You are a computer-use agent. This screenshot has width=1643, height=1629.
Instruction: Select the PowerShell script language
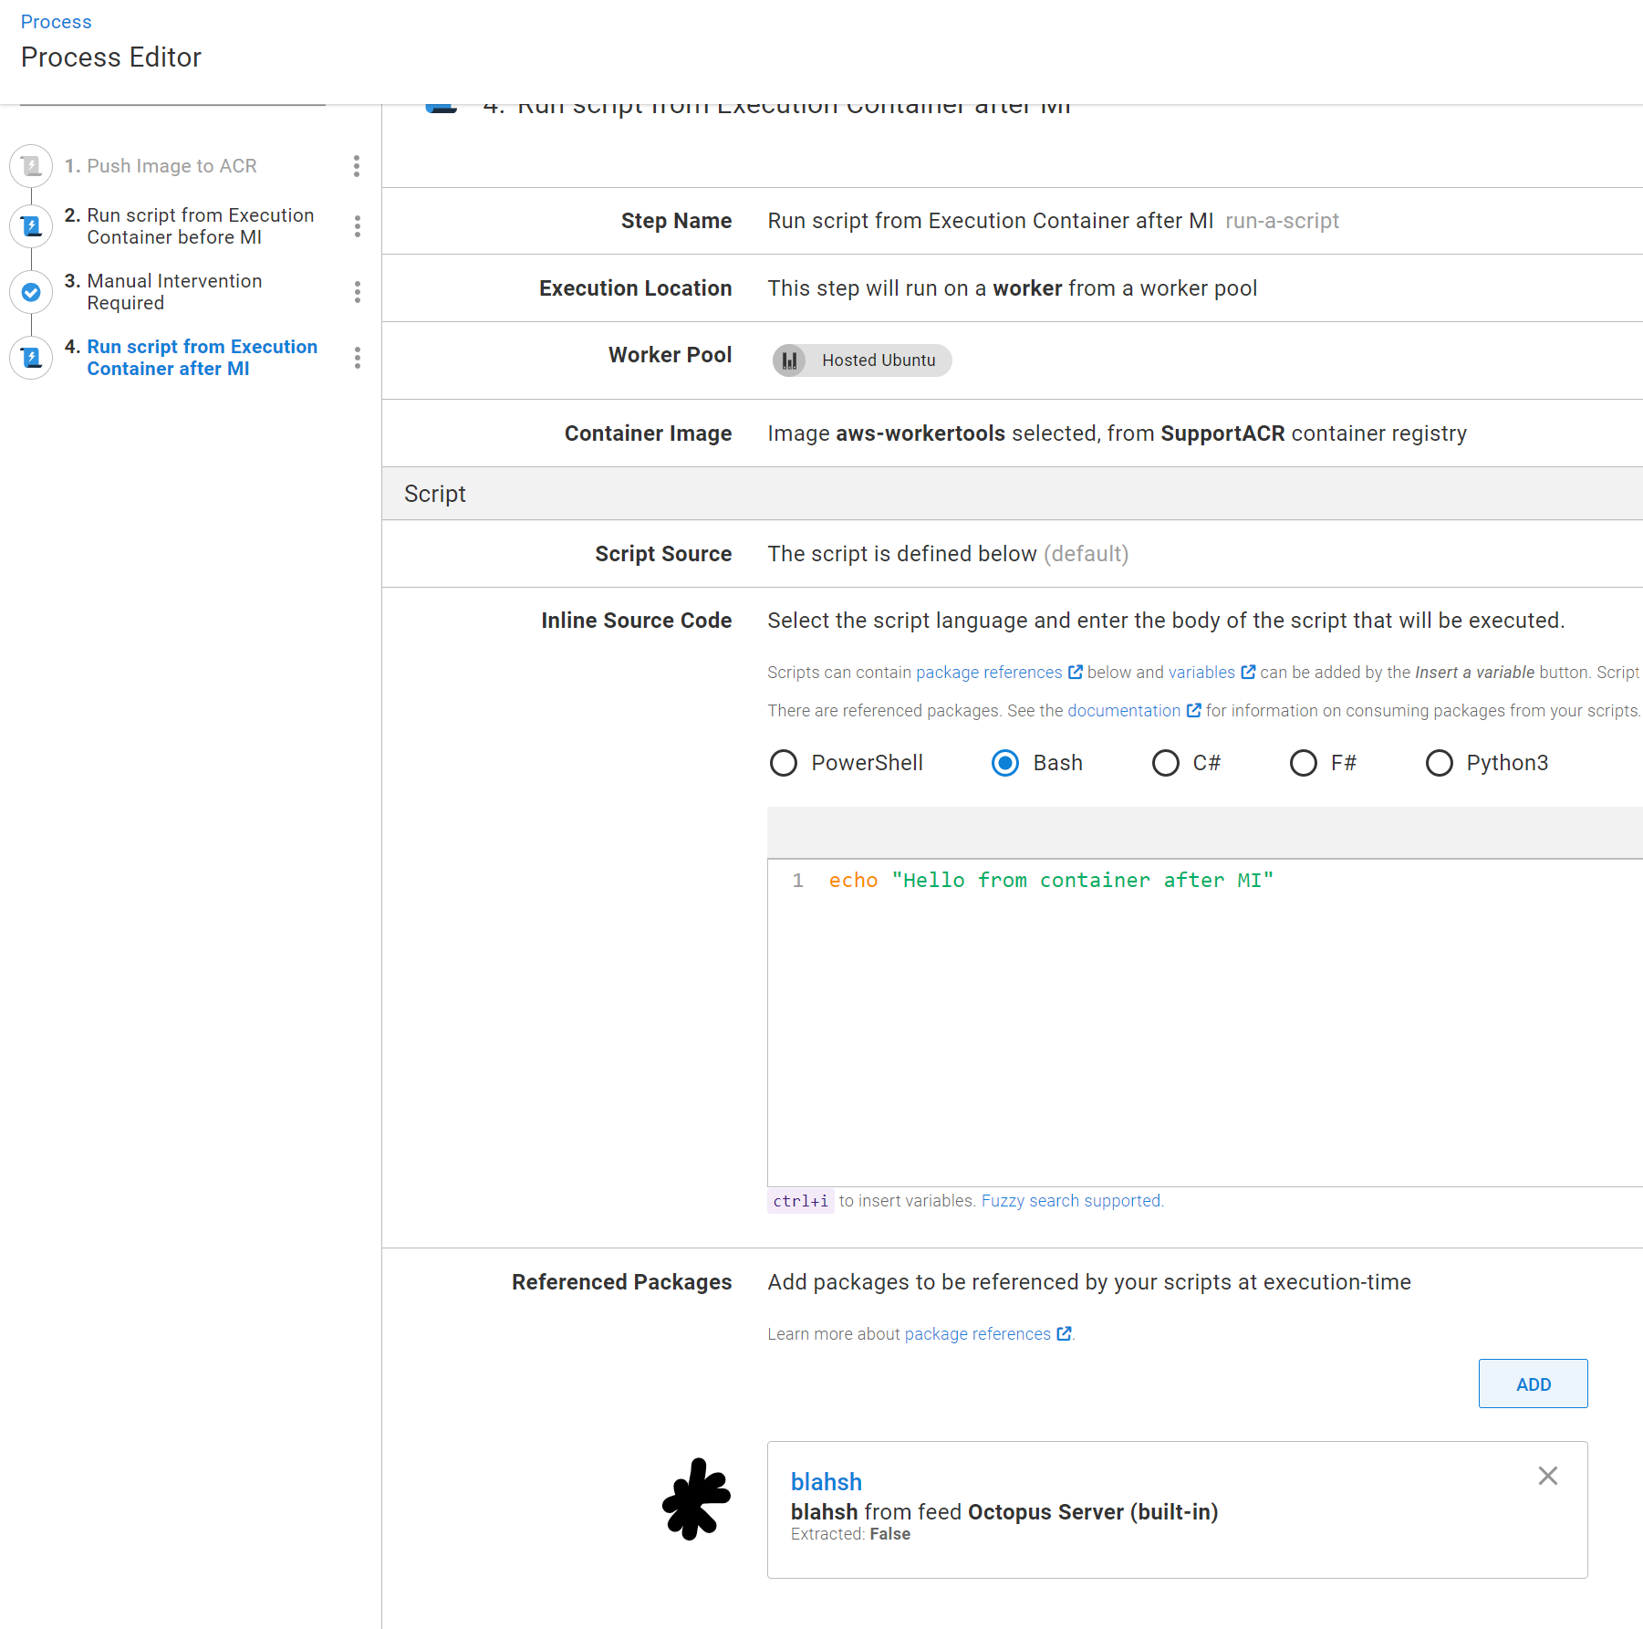point(783,763)
